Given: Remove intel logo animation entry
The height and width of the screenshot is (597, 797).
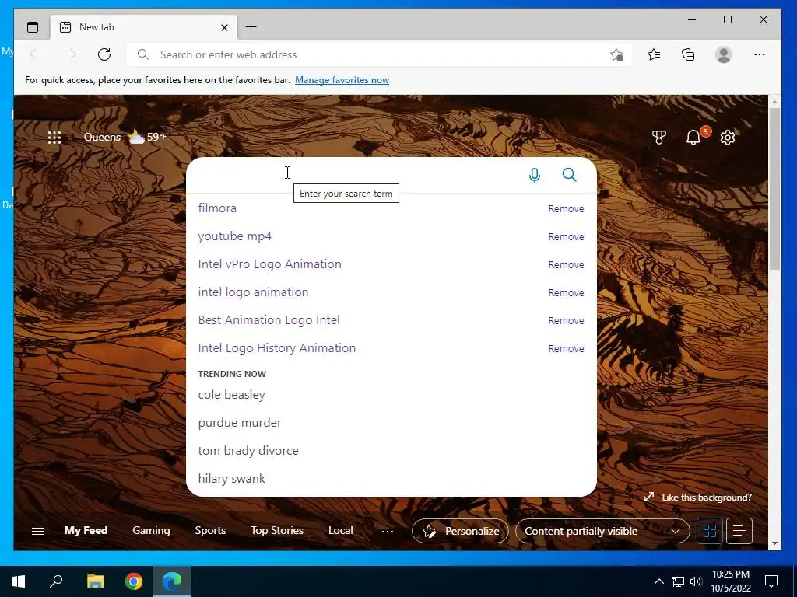Looking at the screenshot, I should pyautogui.click(x=567, y=292).
